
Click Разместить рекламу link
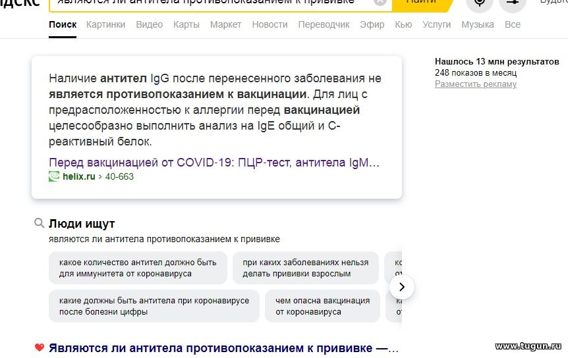(x=476, y=84)
